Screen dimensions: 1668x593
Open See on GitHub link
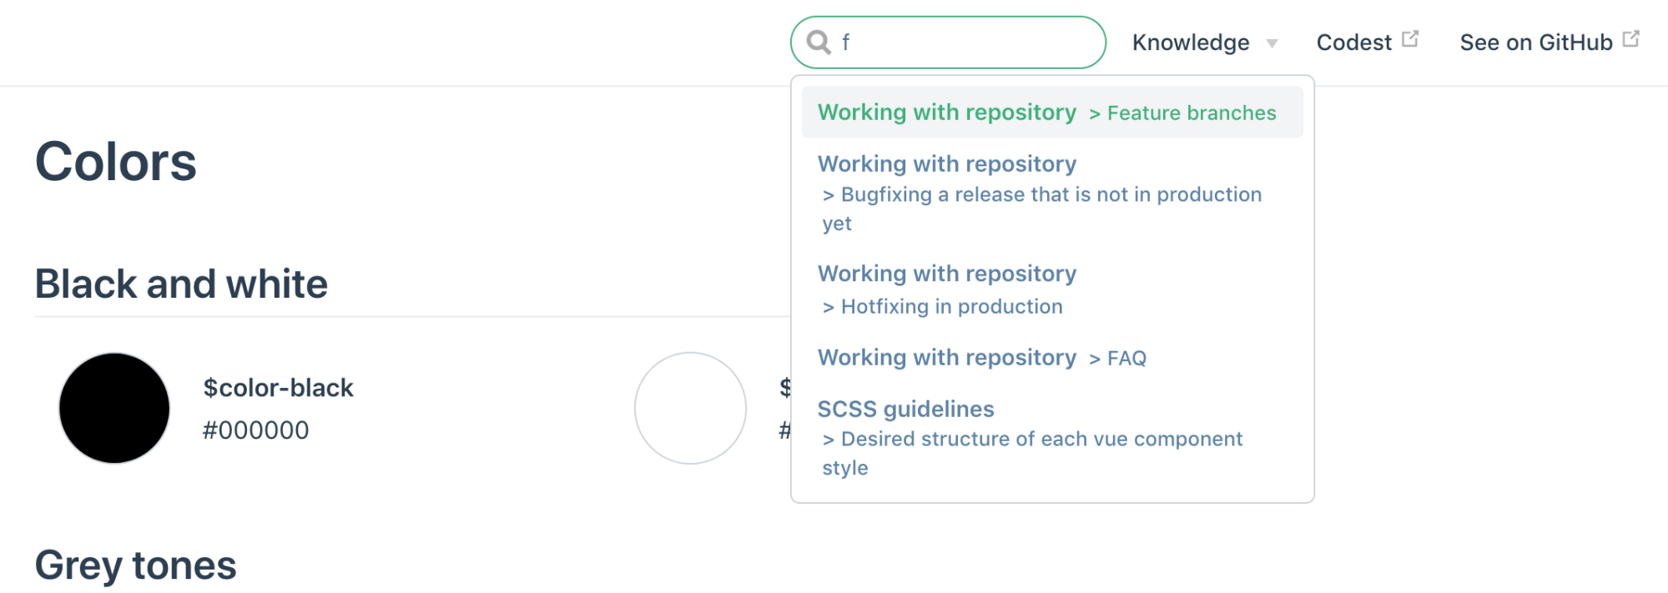tap(1535, 43)
